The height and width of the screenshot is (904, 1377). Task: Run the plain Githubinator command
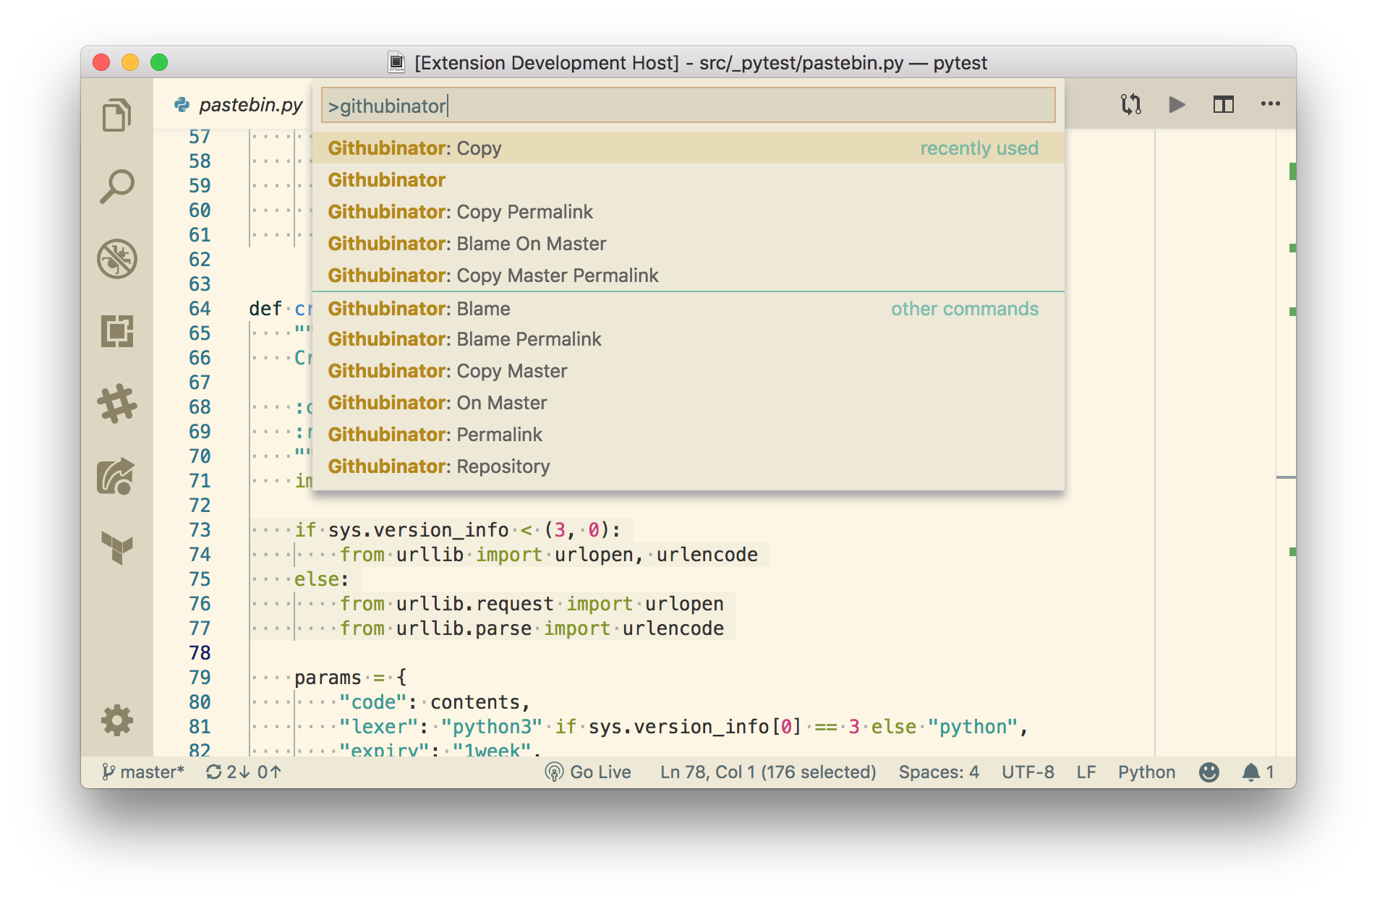point(688,180)
